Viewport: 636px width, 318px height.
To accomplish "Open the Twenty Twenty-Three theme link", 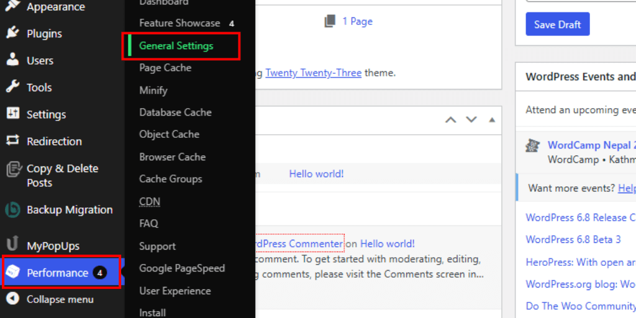I will (x=314, y=73).
